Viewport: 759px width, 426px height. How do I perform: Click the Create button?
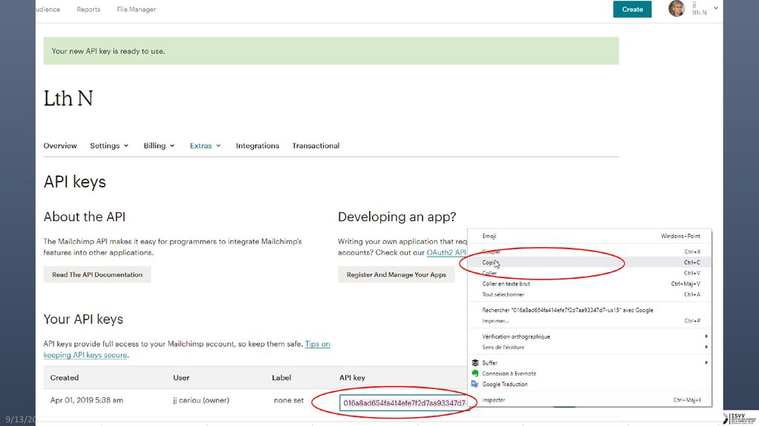click(x=632, y=9)
